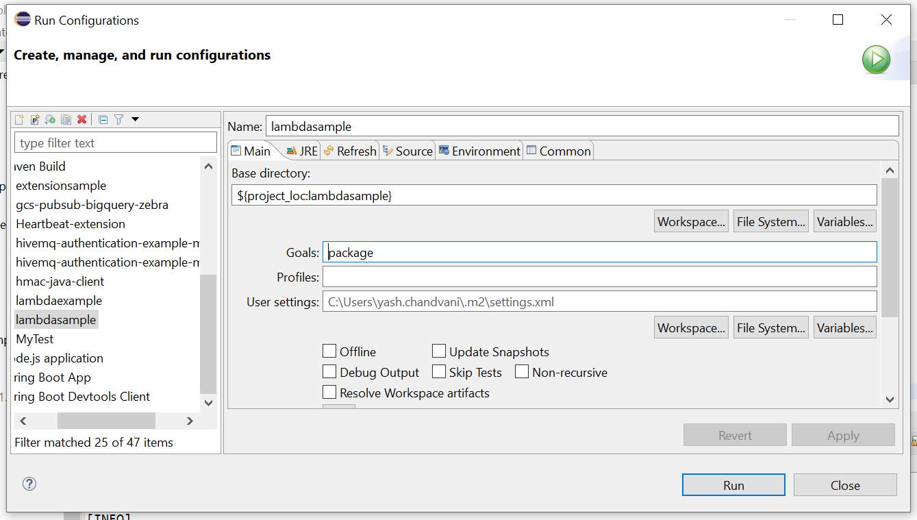
Task: Toggle the Non-recursive checkbox
Action: click(x=522, y=372)
